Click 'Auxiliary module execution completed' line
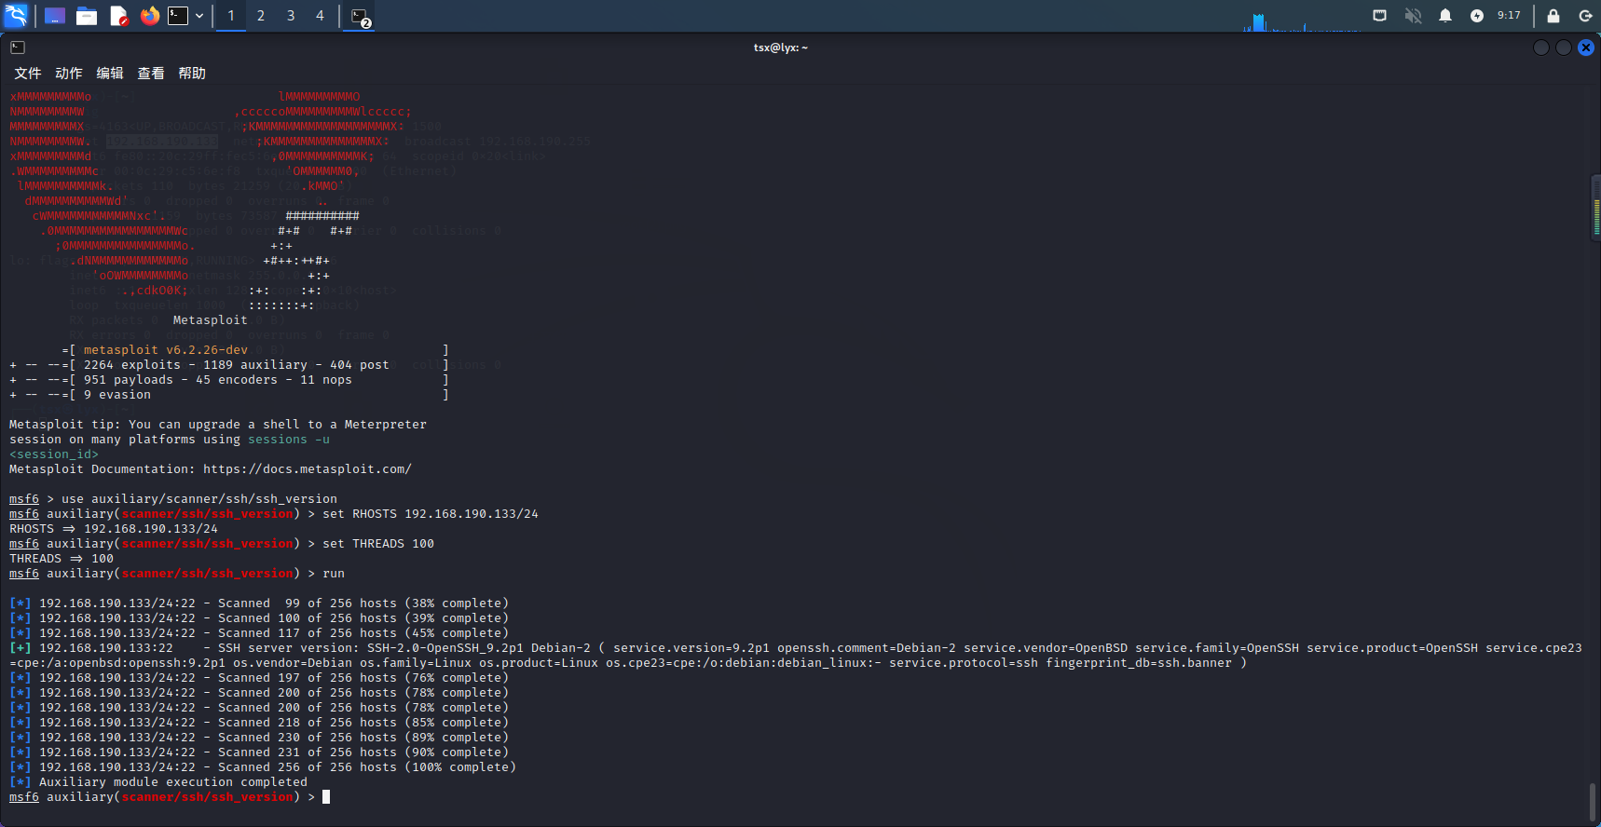The height and width of the screenshot is (827, 1601). 158,782
